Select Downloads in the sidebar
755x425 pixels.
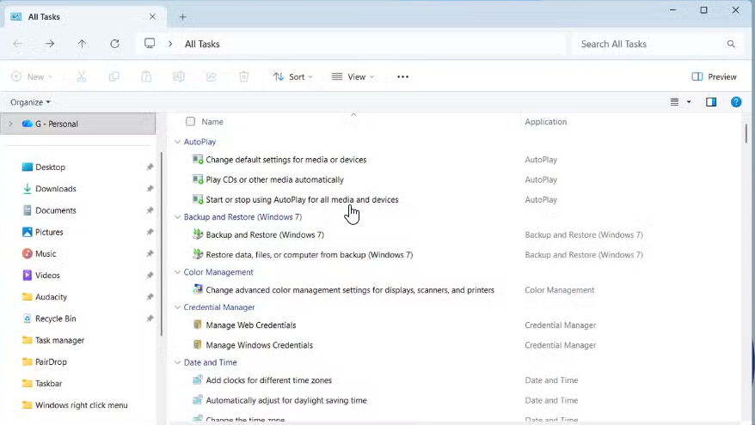tap(55, 189)
